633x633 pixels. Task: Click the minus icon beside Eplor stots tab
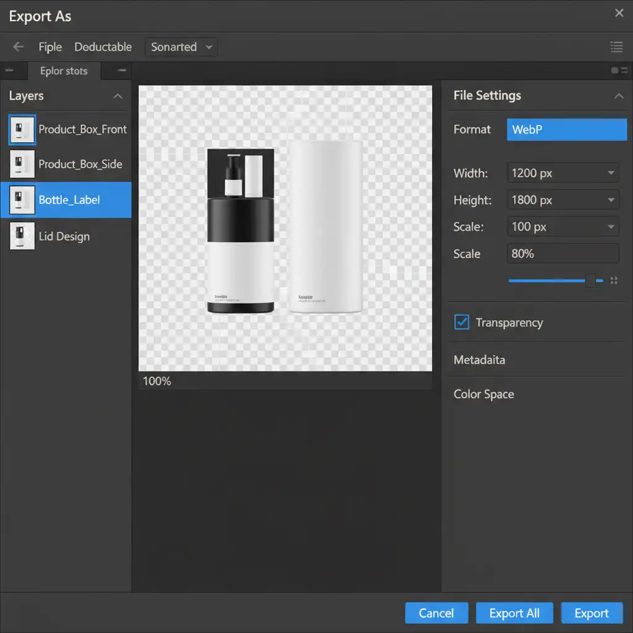pyautogui.click(x=122, y=70)
